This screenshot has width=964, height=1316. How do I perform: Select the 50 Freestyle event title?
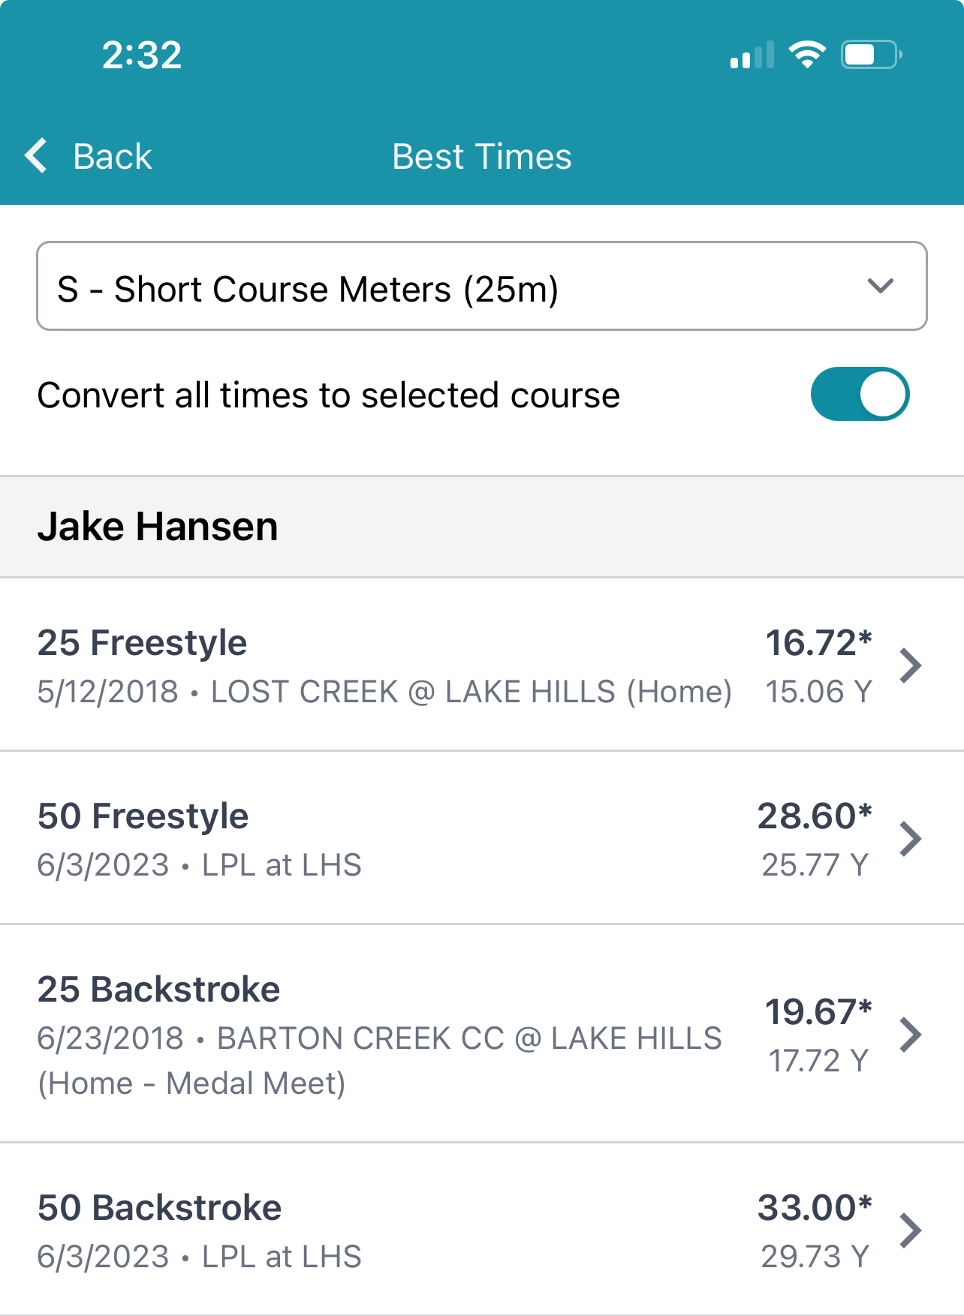pyautogui.click(x=143, y=816)
